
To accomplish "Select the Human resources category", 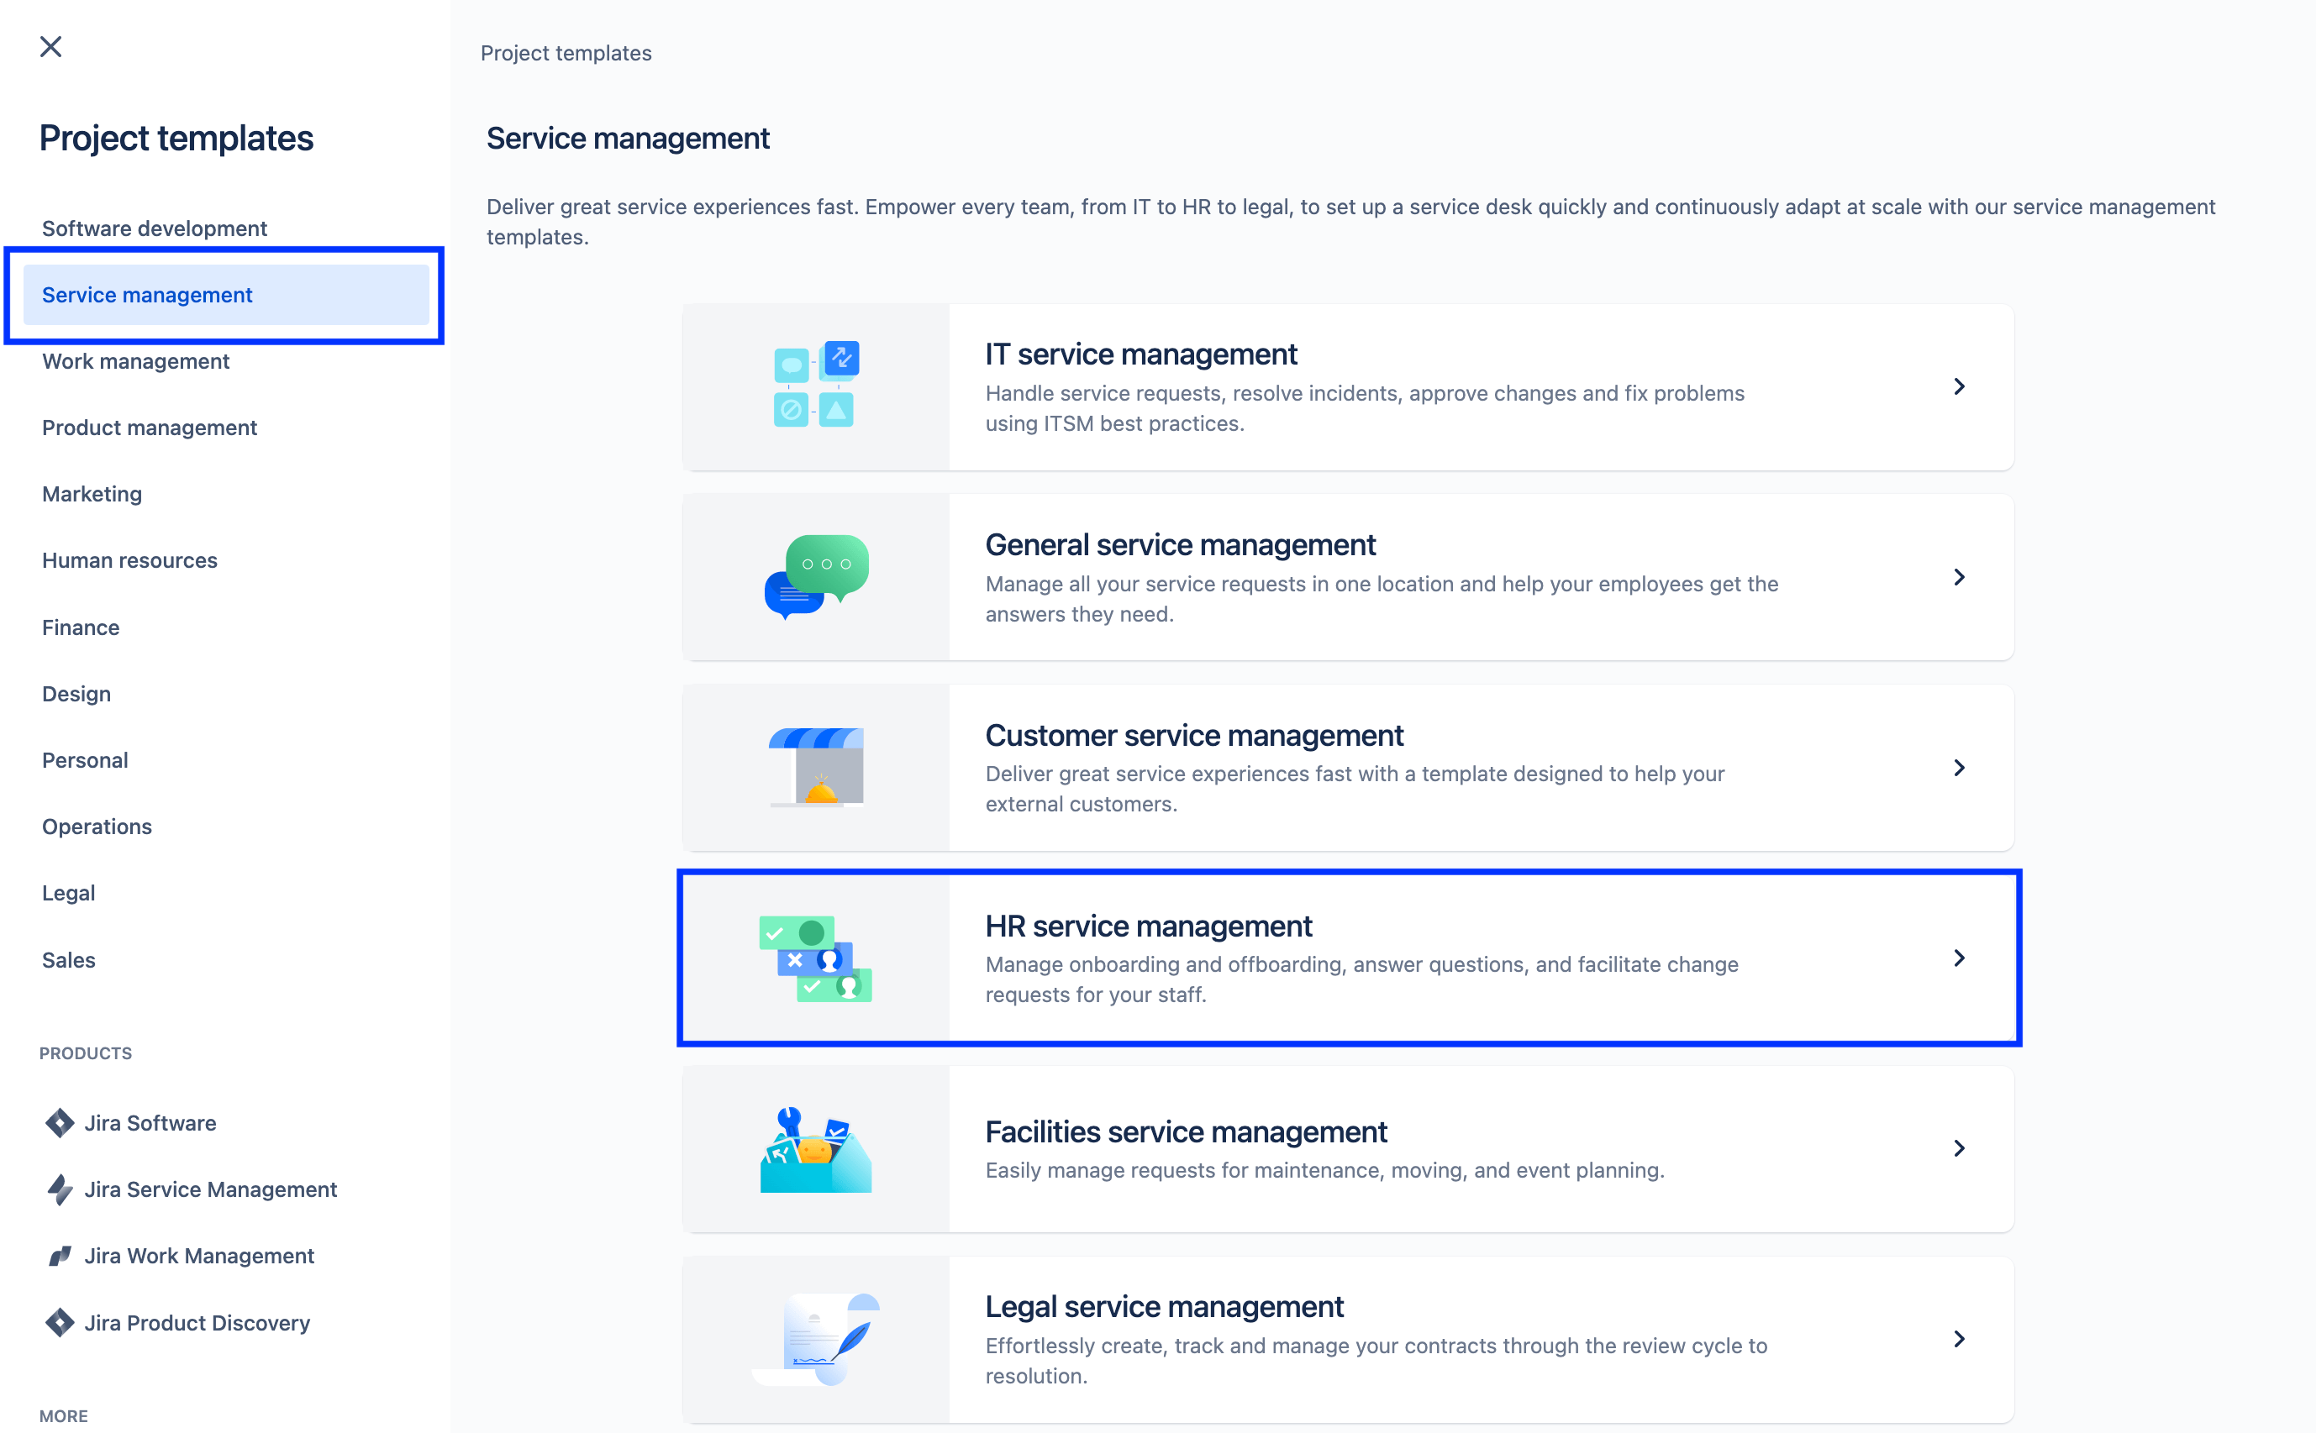I will [x=128, y=559].
